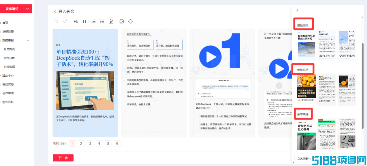Click the laptop Surveys illustration on cover
The width and height of the screenshot is (367, 166).
coord(85,91)
